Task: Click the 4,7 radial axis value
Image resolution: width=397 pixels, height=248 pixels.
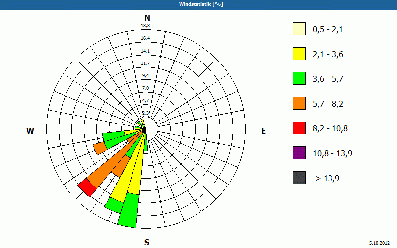Action: coord(145,101)
